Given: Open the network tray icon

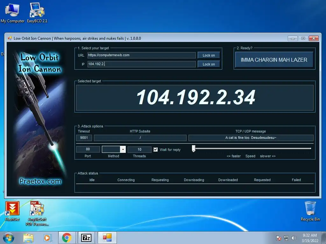Looking at the screenshot, I should click(x=286, y=238).
